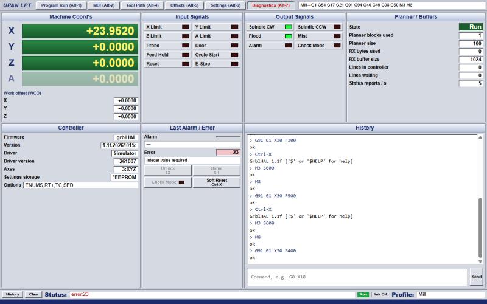Click history line 'G91 G1 X30 F400'
The height and width of the screenshot is (304, 487).
275,250
